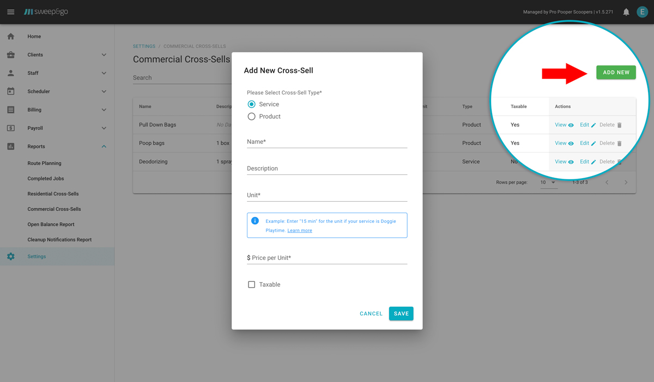The width and height of the screenshot is (654, 382).
Task: Open Open Balance Report in sidebar
Action: click(51, 225)
